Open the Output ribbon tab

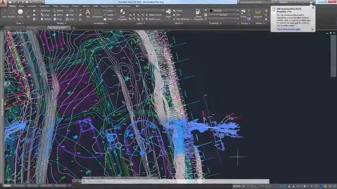(75, 6)
